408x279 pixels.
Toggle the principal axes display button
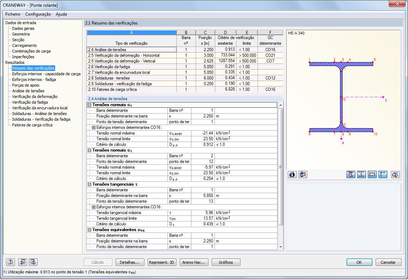pos(383,175)
